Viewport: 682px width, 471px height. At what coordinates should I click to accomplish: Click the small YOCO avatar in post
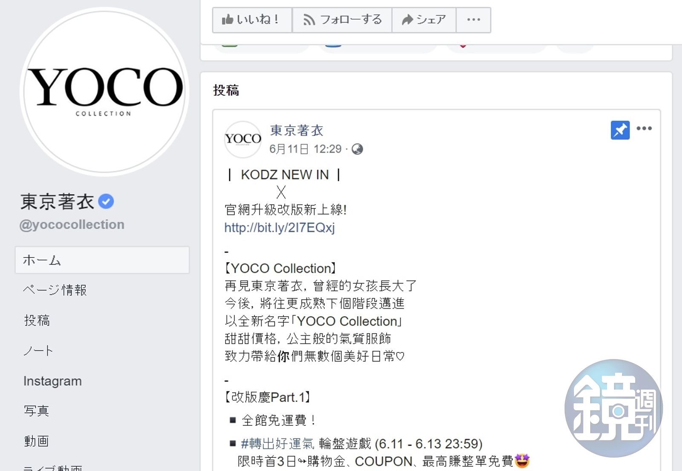click(243, 139)
